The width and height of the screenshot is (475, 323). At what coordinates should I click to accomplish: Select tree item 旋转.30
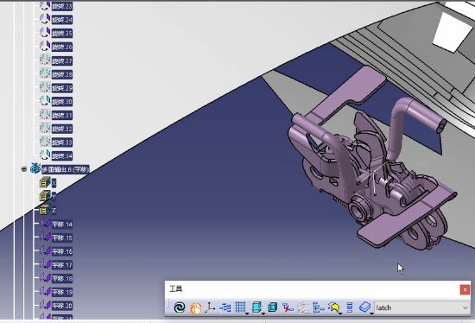[62, 102]
